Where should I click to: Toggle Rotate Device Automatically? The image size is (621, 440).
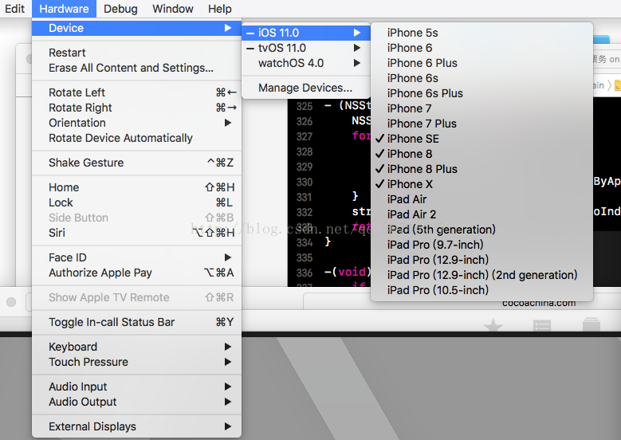tap(136, 138)
